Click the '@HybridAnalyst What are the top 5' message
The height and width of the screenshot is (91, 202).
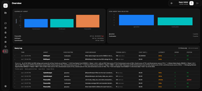click(99, 73)
